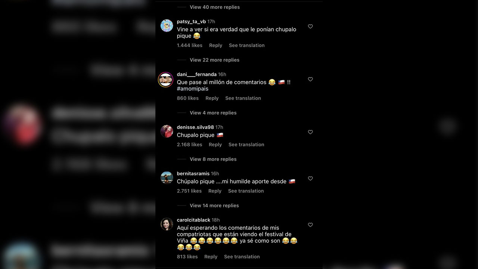Screen dimensions: 478x269
Task: Tap the heart on dani___fernanda's comment
Action: click(310, 79)
